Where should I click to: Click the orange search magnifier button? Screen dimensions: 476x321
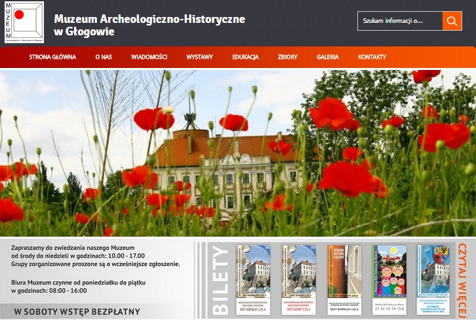point(452,21)
